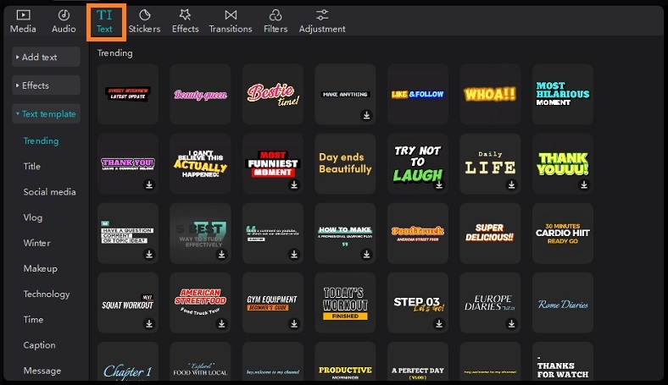
Task: Download the 'Try Not To Laugh' template
Action: [x=439, y=184]
